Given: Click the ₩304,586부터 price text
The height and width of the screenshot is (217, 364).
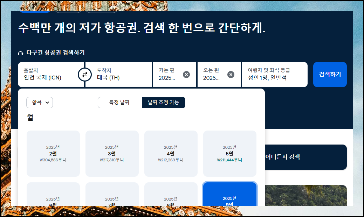Looking at the screenshot, I should point(53,160).
